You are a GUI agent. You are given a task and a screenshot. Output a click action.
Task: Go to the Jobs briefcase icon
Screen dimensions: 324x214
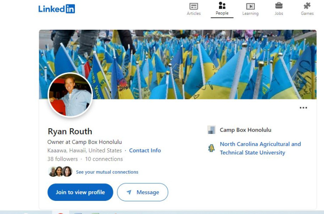pos(278,6)
